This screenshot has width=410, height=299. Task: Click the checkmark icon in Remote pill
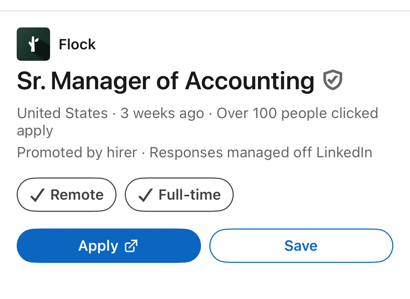tap(37, 195)
